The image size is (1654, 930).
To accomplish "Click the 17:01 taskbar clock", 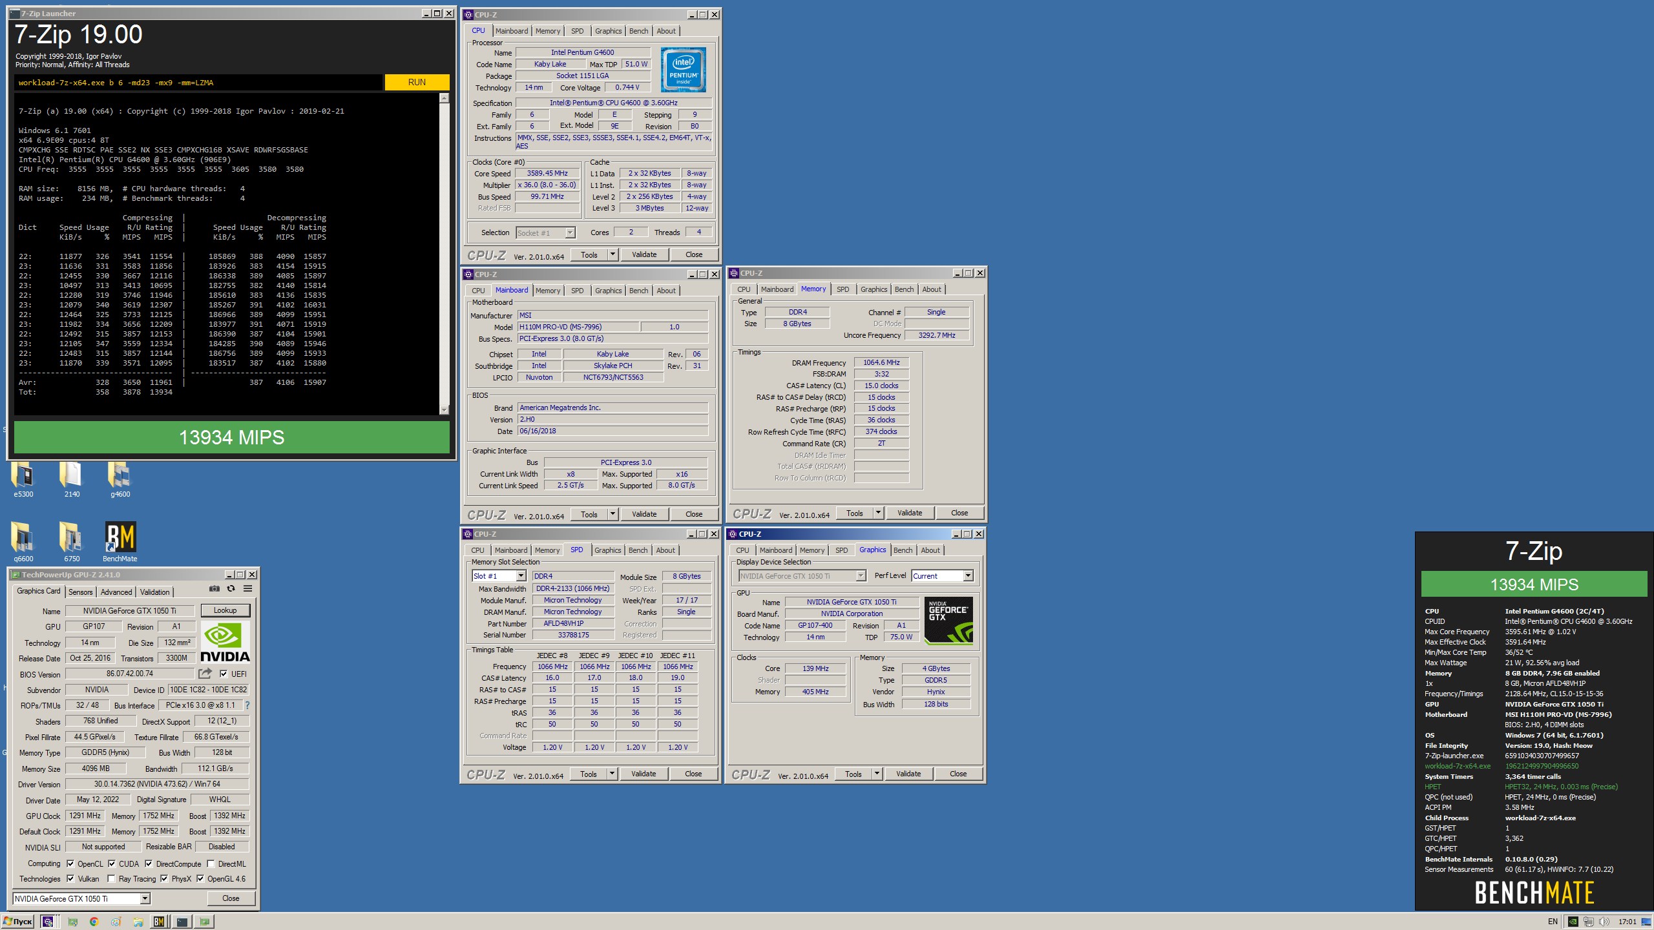I will [x=1627, y=922].
